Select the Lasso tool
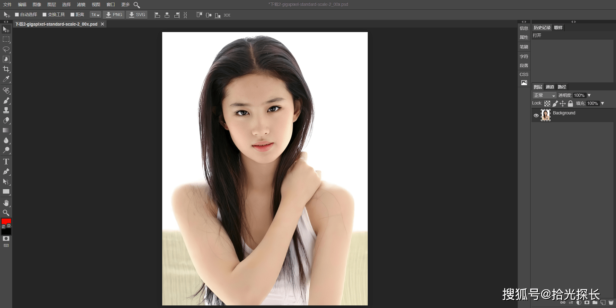This screenshot has height=308, width=616. click(x=6, y=49)
